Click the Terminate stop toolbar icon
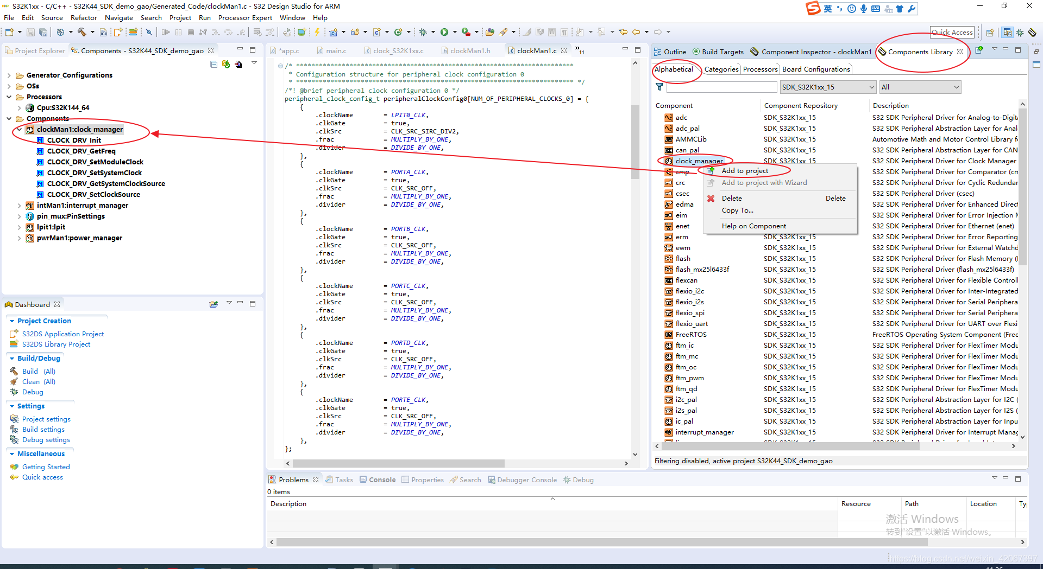The height and width of the screenshot is (569, 1043). click(191, 32)
